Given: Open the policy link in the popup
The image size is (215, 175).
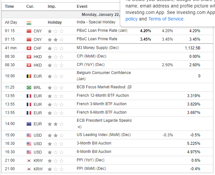Looking at the screenshot, I should 131,19.
